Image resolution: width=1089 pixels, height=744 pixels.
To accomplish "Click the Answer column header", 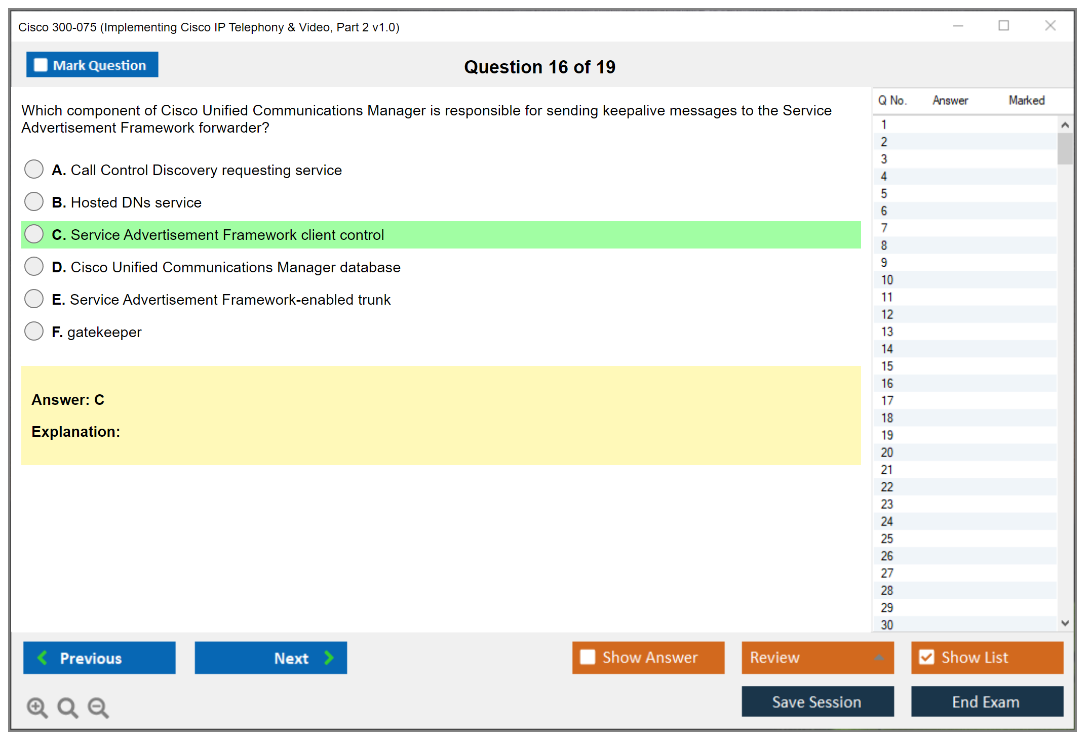I will coord(950,100).
